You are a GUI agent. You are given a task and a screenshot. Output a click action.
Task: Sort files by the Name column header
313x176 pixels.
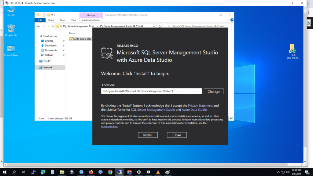coord(72,33)
